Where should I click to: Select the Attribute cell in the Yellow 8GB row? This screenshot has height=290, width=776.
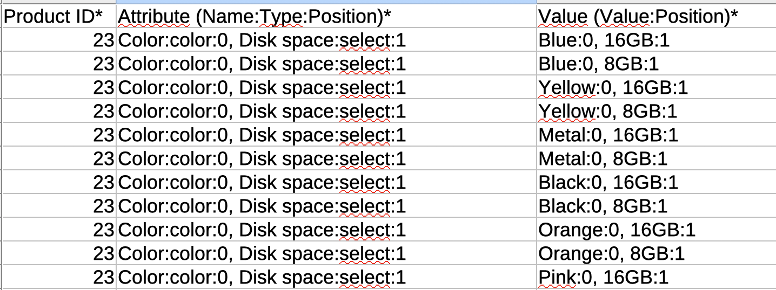click(262, 111)
